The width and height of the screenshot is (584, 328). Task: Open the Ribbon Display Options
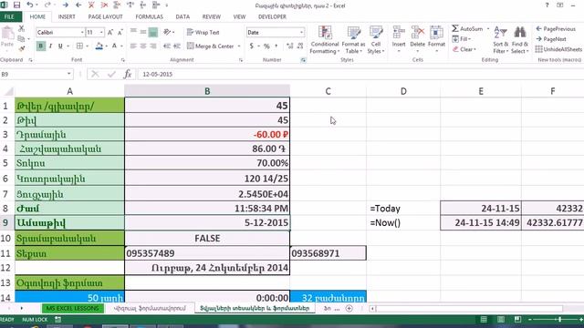(x=559, y=5)
